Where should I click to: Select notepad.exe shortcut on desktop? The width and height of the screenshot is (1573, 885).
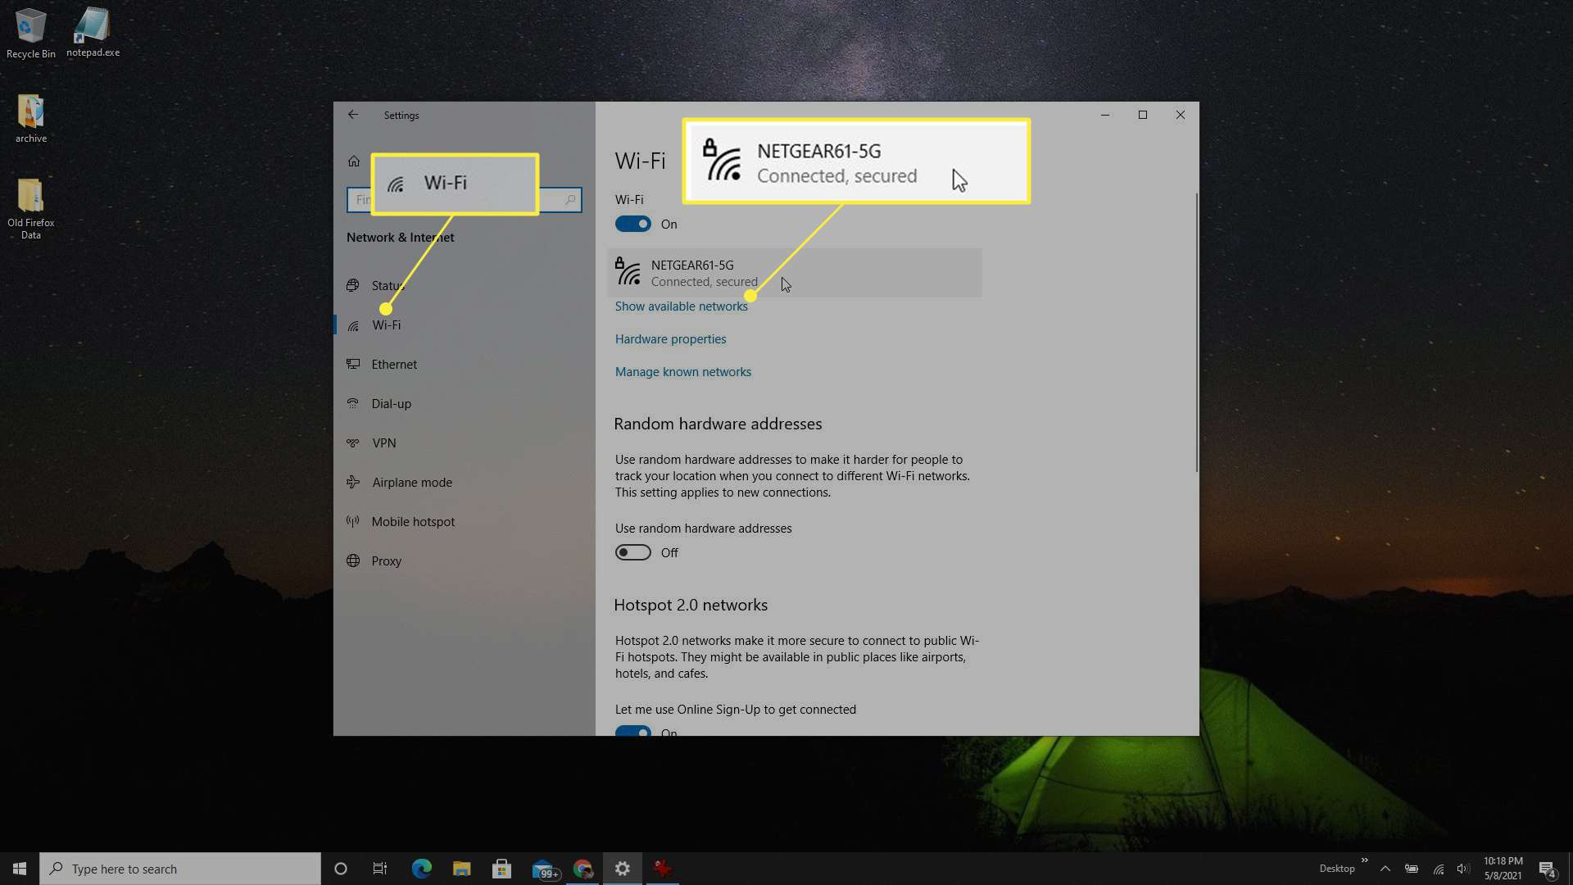coord(93,33)
